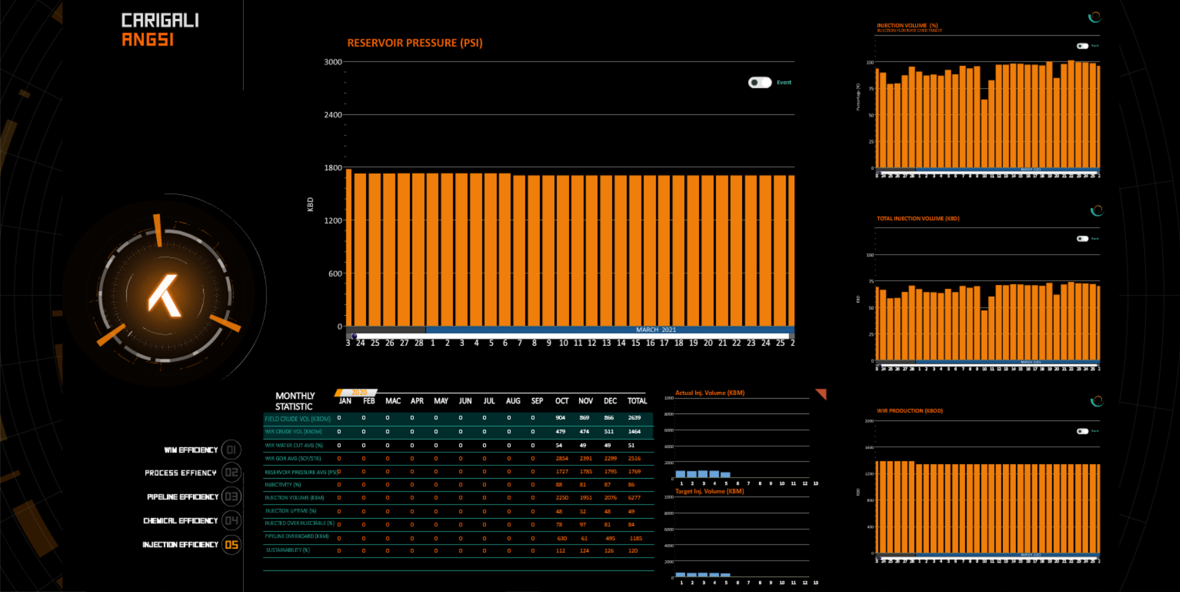Expand orange corner triangle by Actual Inj. Volume

821,393
